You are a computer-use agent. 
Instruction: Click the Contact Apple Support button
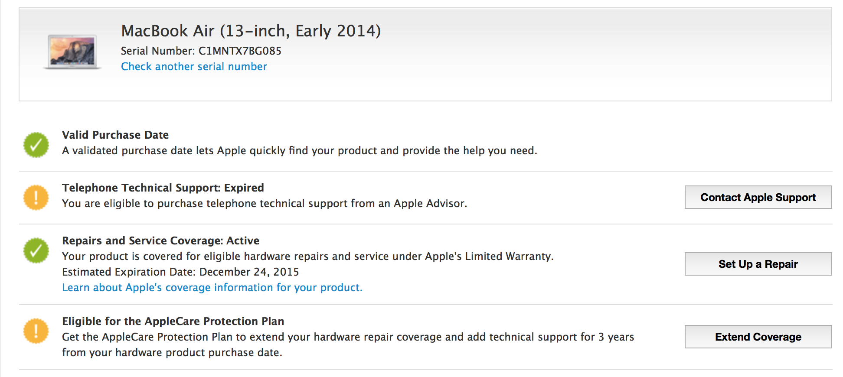(x=758, y=197)
